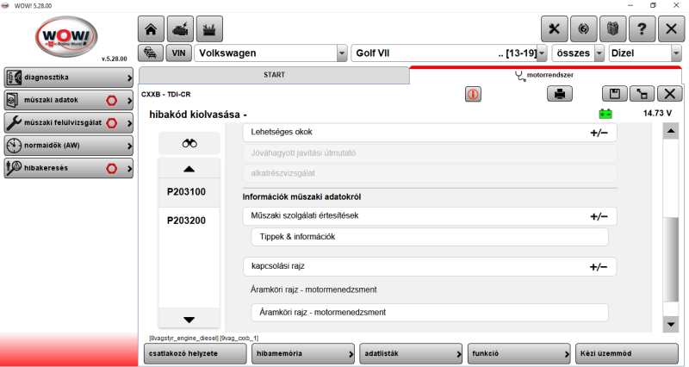Collapse kapcsolási rajz section

pyautogui.click(x=430, y=267)
